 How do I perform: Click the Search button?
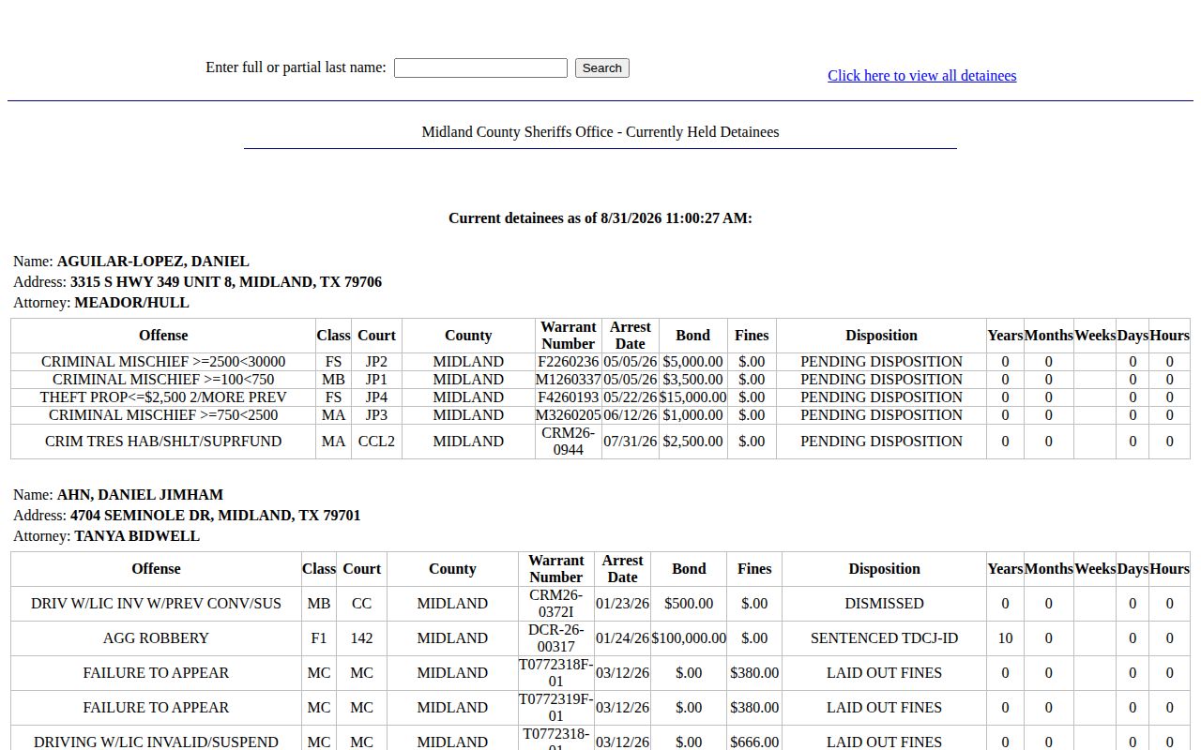click(x=602, y=67)
